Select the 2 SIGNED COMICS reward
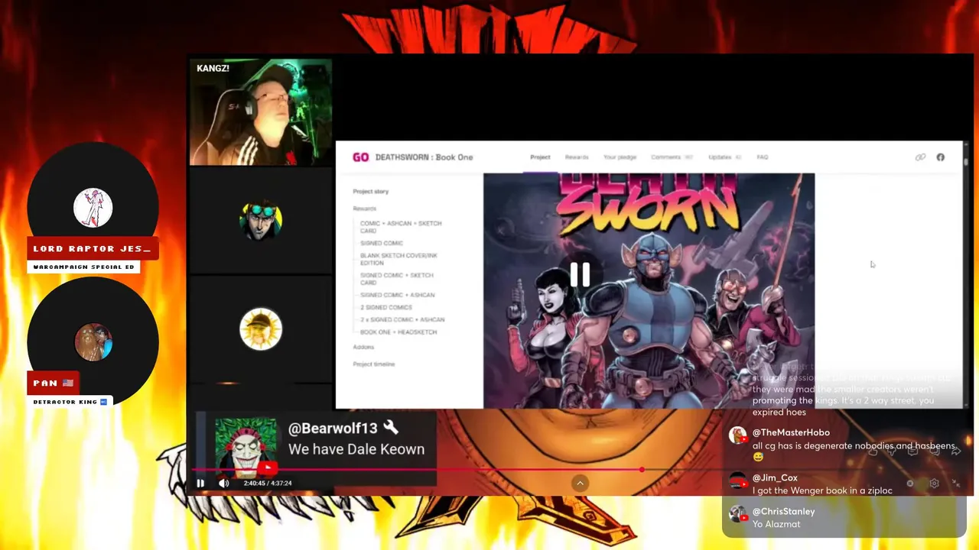 coord(386,307)
